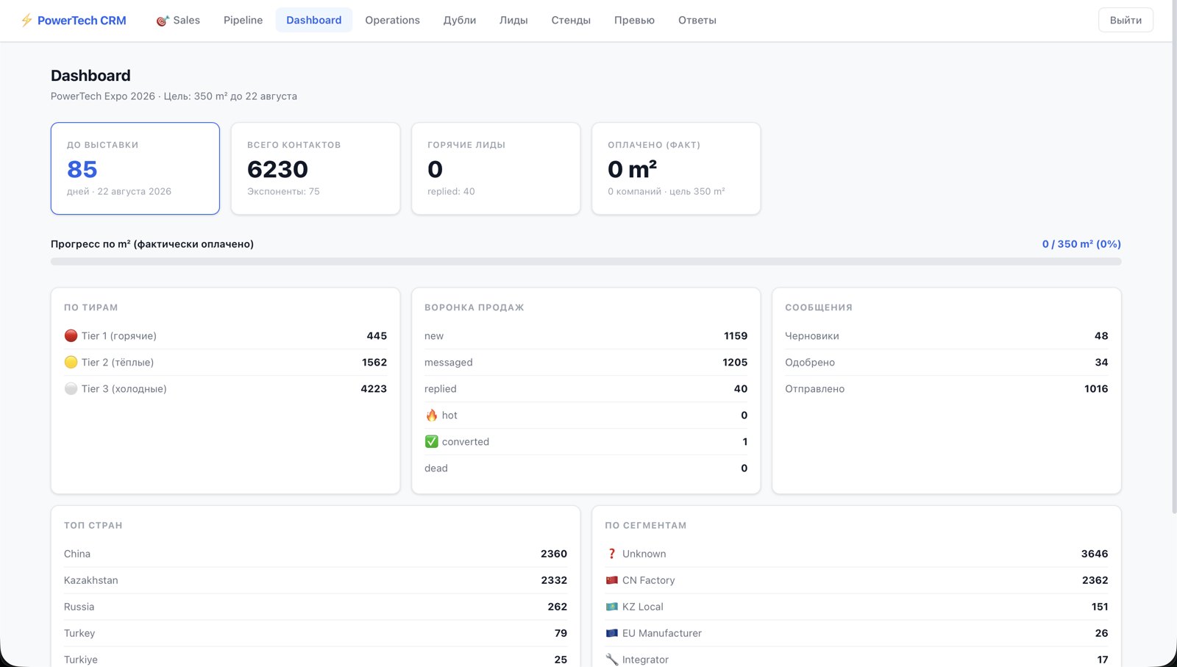Open the Всего контактов 6230 card

coord(316,168)
